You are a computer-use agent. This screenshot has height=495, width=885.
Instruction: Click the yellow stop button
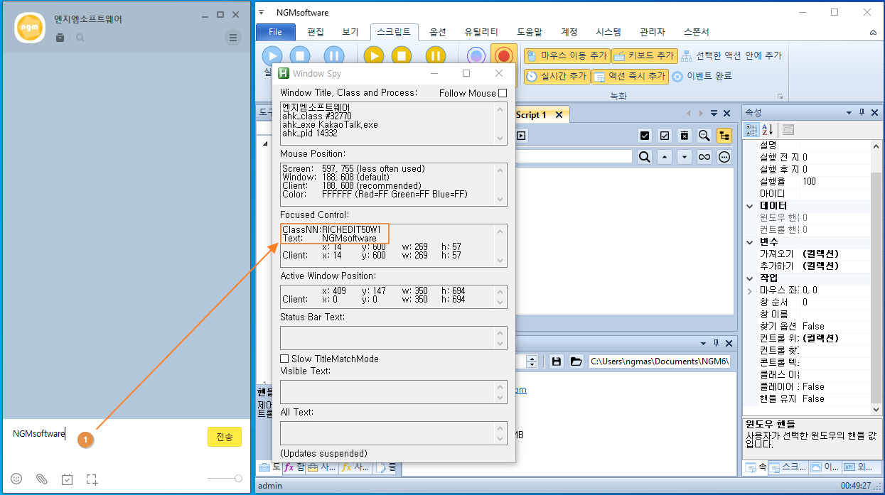click(402, 56)
